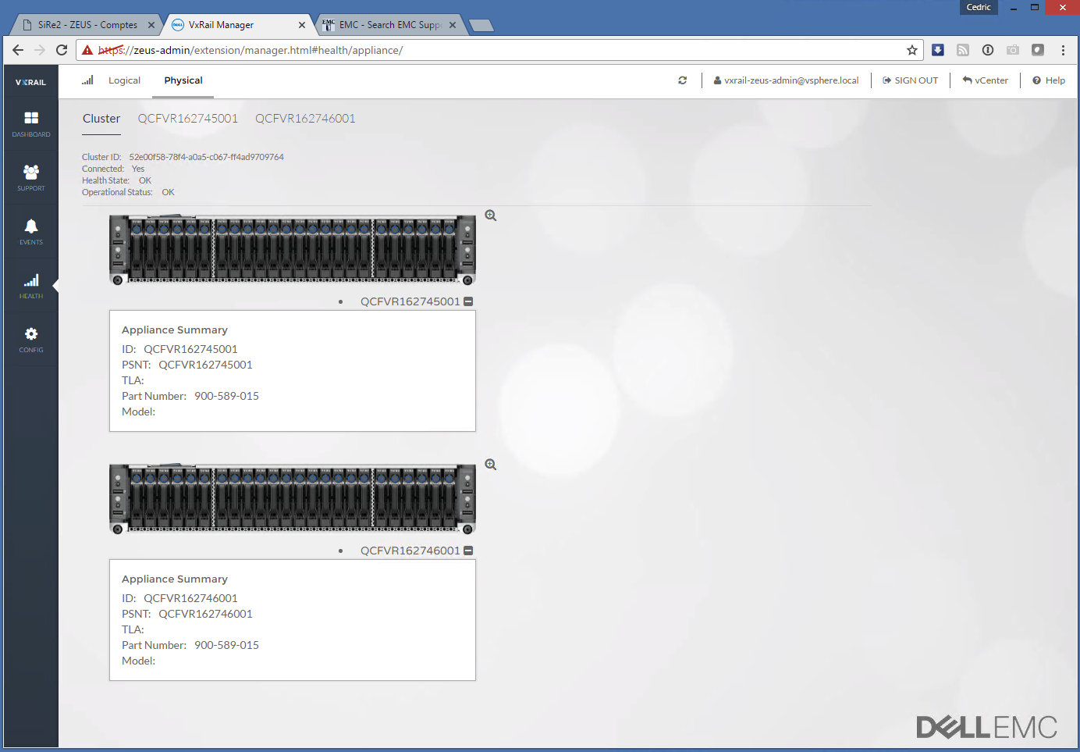Click the browser address bar
Screen dimensions: 1080x752
pos(499,50)
